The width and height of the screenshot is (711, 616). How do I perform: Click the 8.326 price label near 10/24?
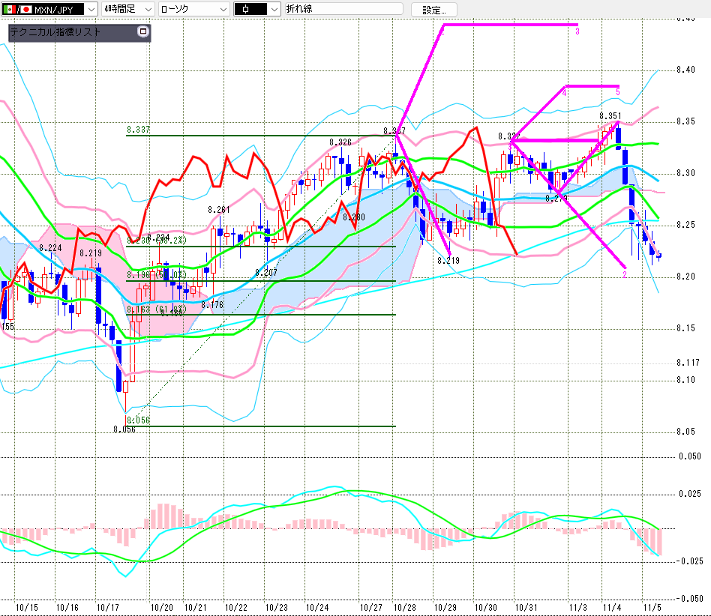340,142
